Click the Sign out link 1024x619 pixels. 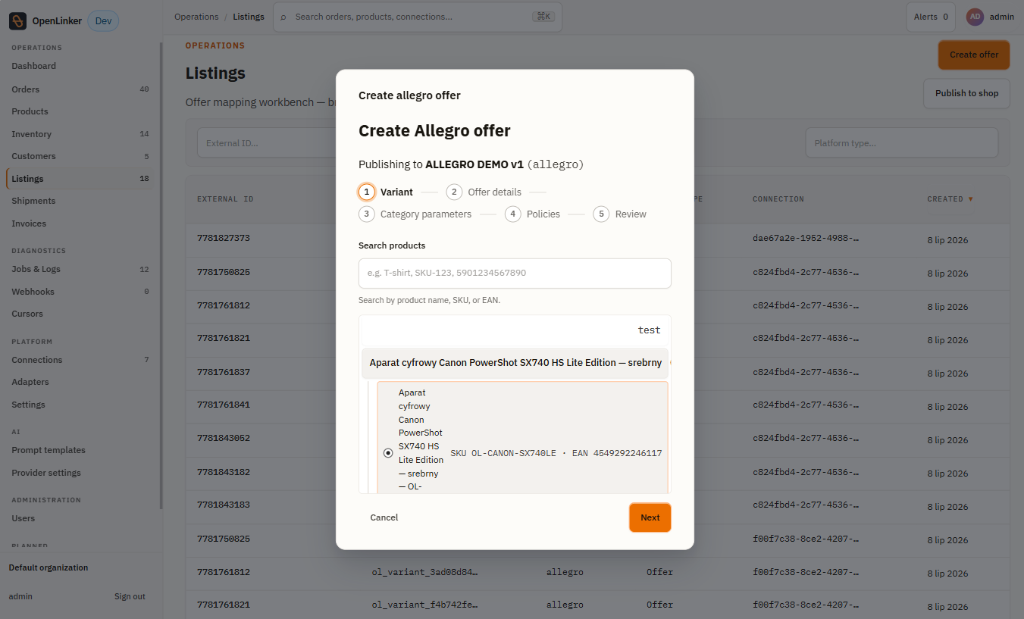(130, 596)
